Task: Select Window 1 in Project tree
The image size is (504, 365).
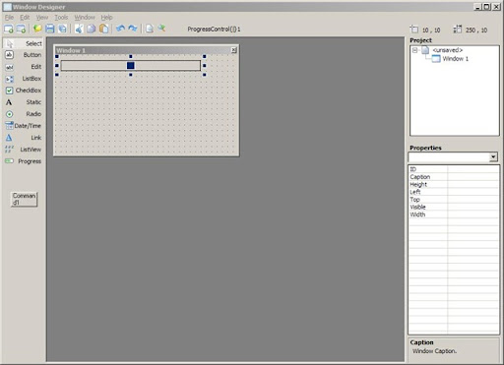Action: [x=456, y=59]
